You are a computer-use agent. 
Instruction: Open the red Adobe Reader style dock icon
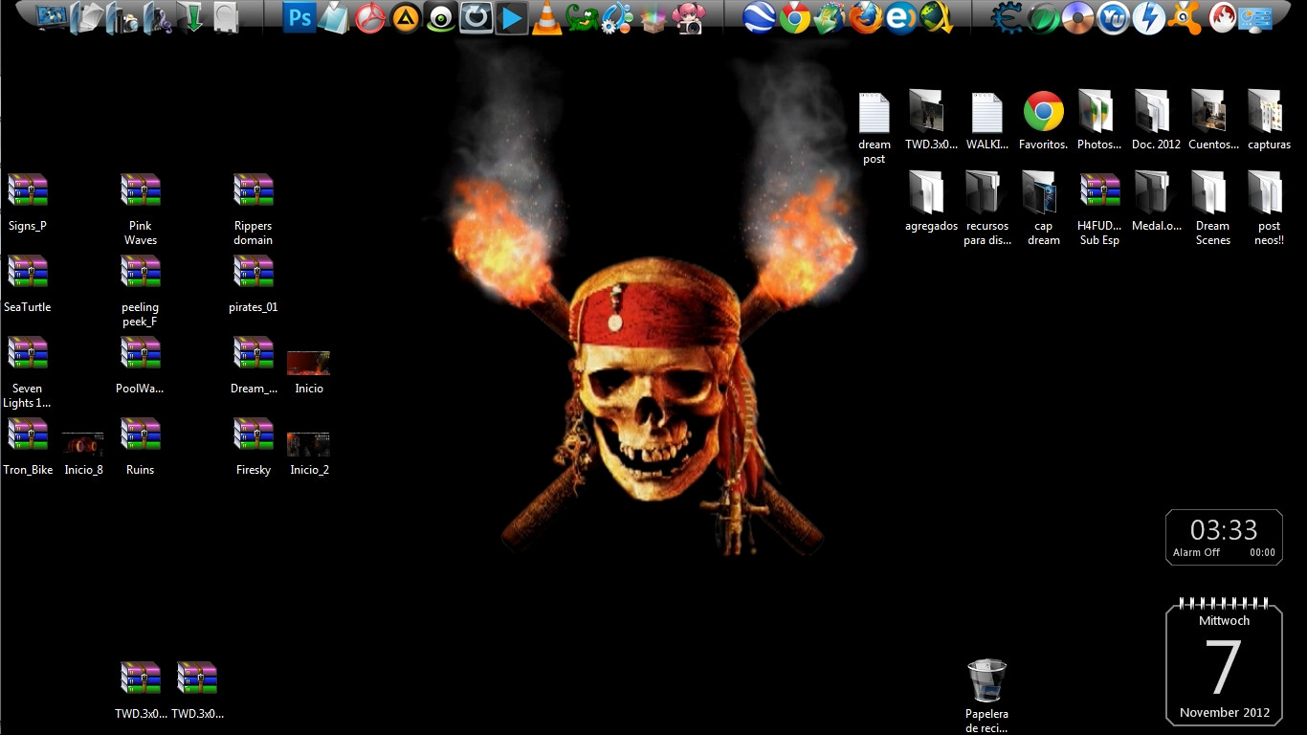(370, 18)
